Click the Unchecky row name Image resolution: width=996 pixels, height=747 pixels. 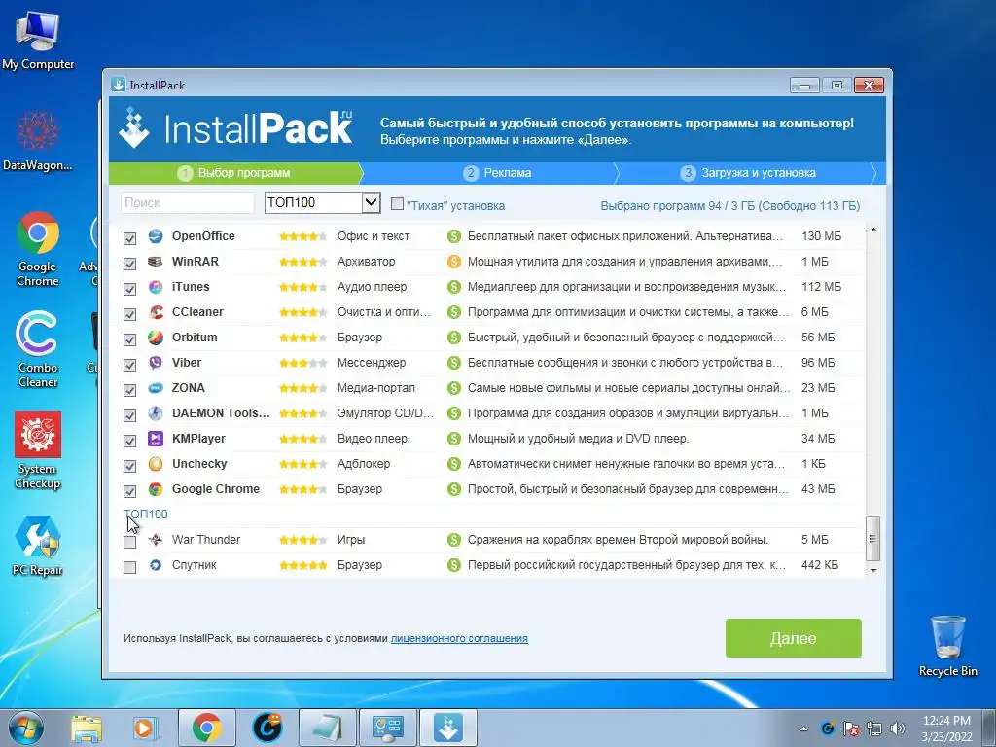click(199, 464)
